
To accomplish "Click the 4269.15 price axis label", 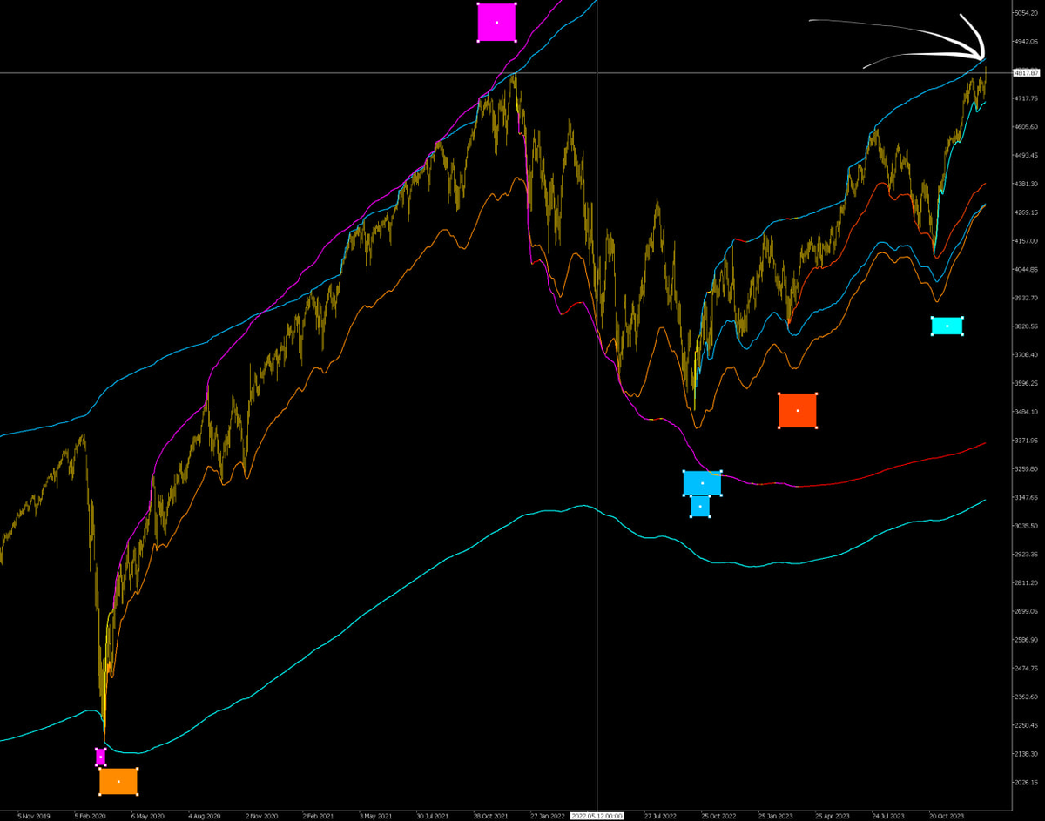I will point(1028,212).
